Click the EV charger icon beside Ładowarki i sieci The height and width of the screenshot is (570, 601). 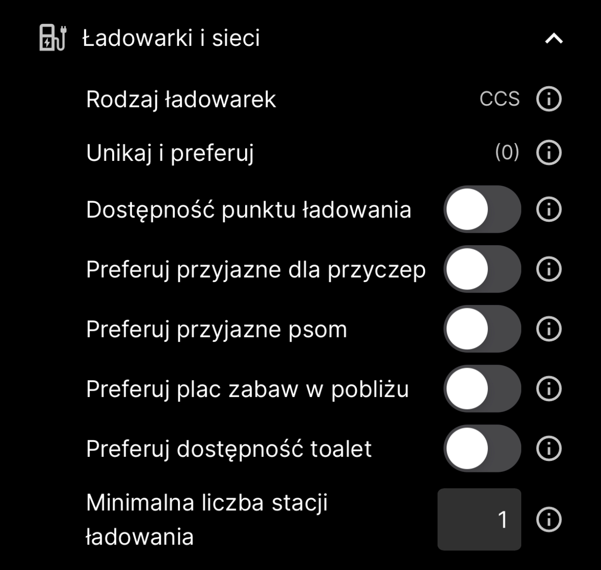[53, 38]
